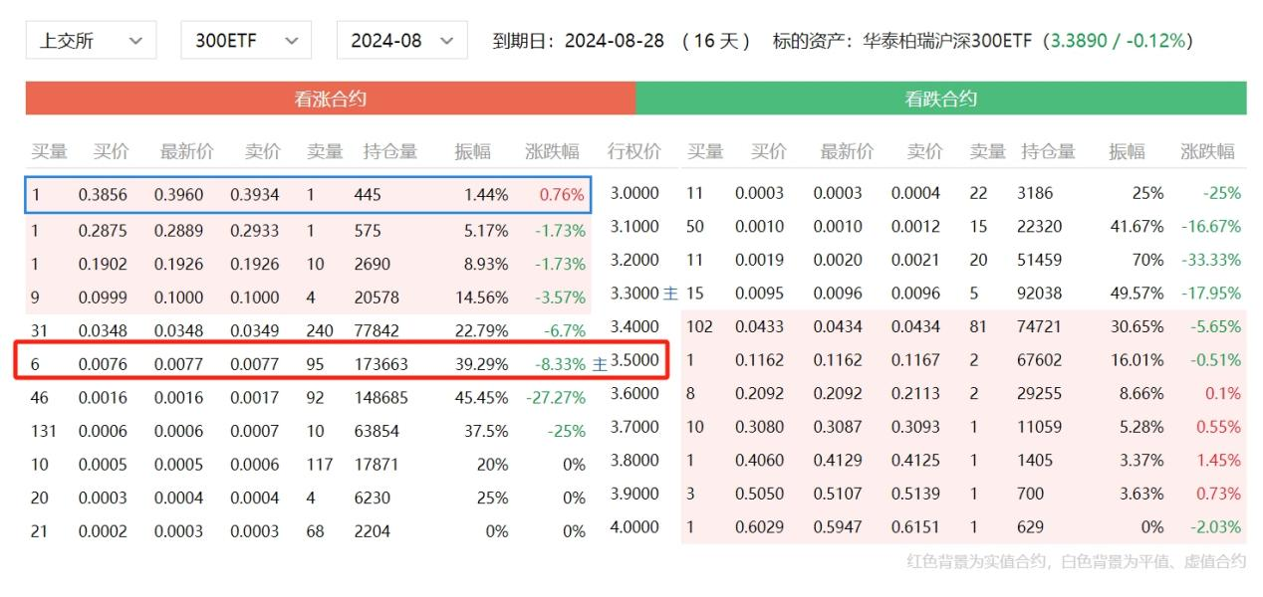The height and width of the screenshot is (597, 1263).
Task: Open the 2024-08 expiry month dropdown
Action: [401, 41]
